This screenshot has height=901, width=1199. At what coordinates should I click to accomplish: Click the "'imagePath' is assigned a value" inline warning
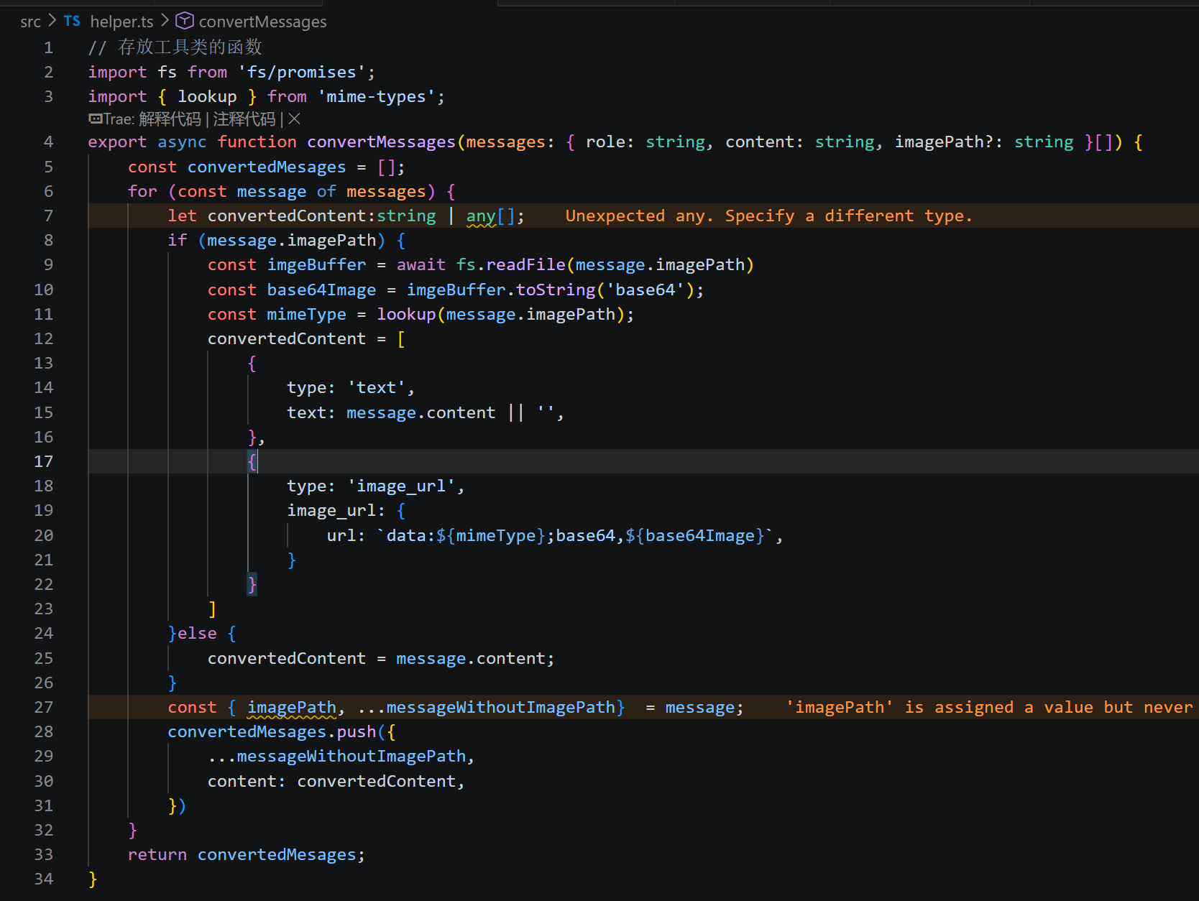[x=989, y=708]
